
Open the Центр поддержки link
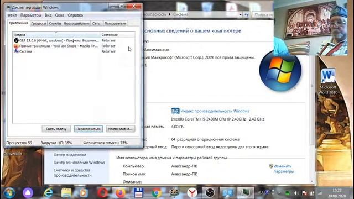click(x=70, y=155)
